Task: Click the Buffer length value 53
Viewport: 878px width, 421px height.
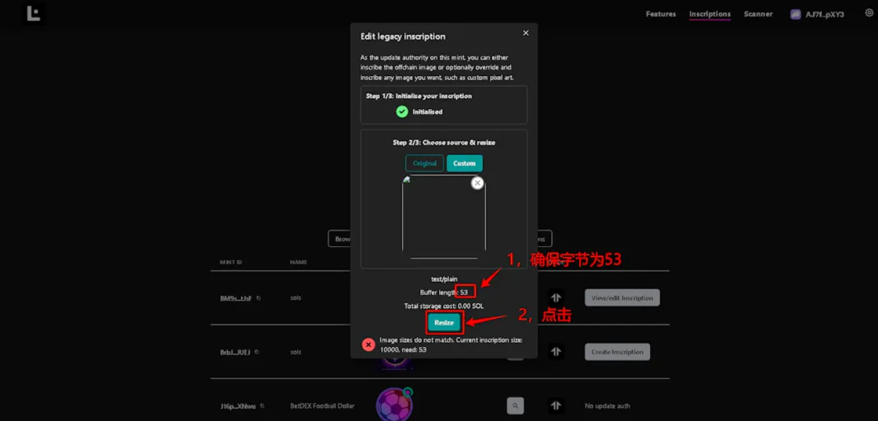Action: pyautogui.click(x=464, y=293)
